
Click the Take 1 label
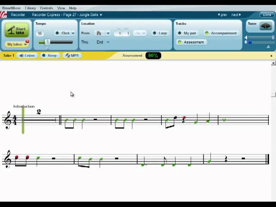point(9,56)
